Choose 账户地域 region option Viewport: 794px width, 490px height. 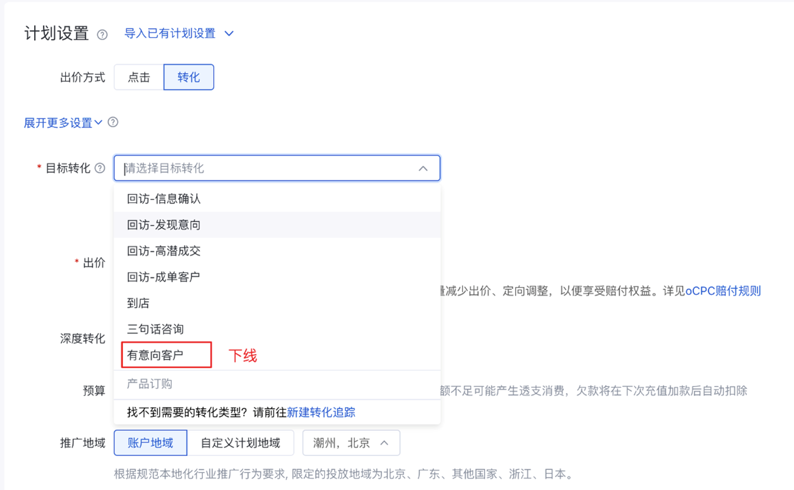pos(151,443)
